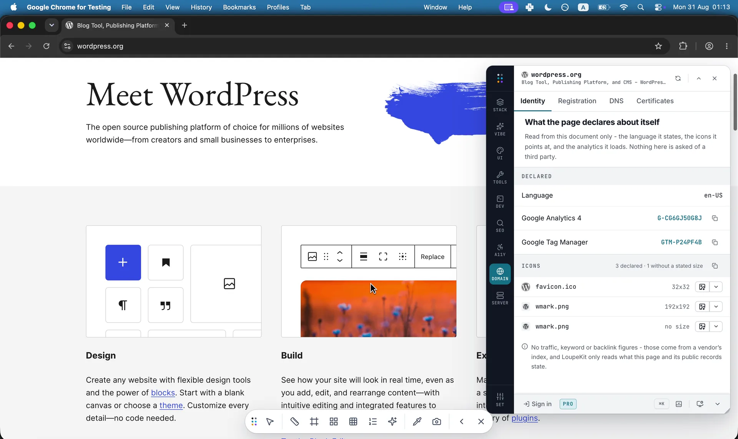The height and width of the screenshot is (439, 738).
Task: Click the floating toolbar drag-handle dots
Action: coord(254,422)
